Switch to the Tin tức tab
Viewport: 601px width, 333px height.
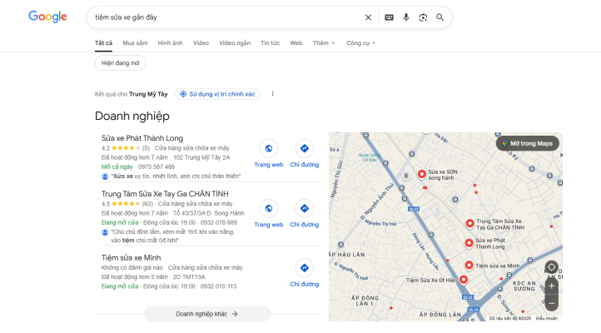[x=270, y=42]
